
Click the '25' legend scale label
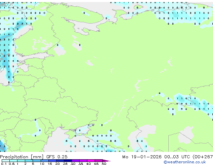[x=65, y=164]
